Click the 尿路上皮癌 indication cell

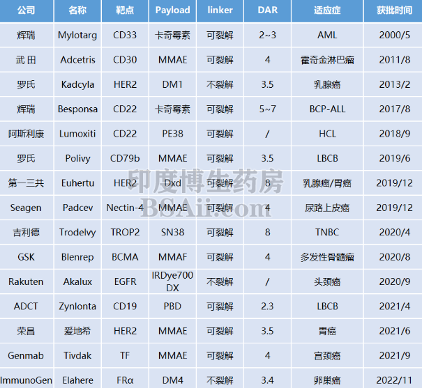(327, 208)
